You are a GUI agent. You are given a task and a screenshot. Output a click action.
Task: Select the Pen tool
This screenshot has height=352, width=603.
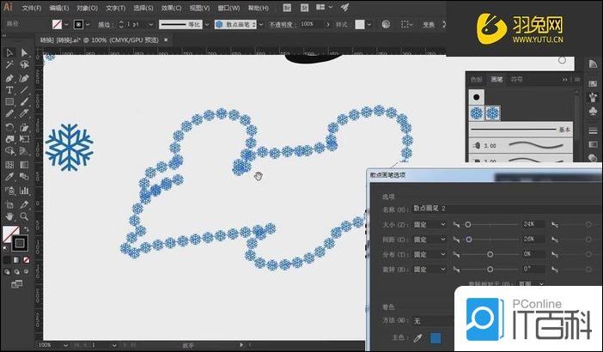(x=9, y=77)
